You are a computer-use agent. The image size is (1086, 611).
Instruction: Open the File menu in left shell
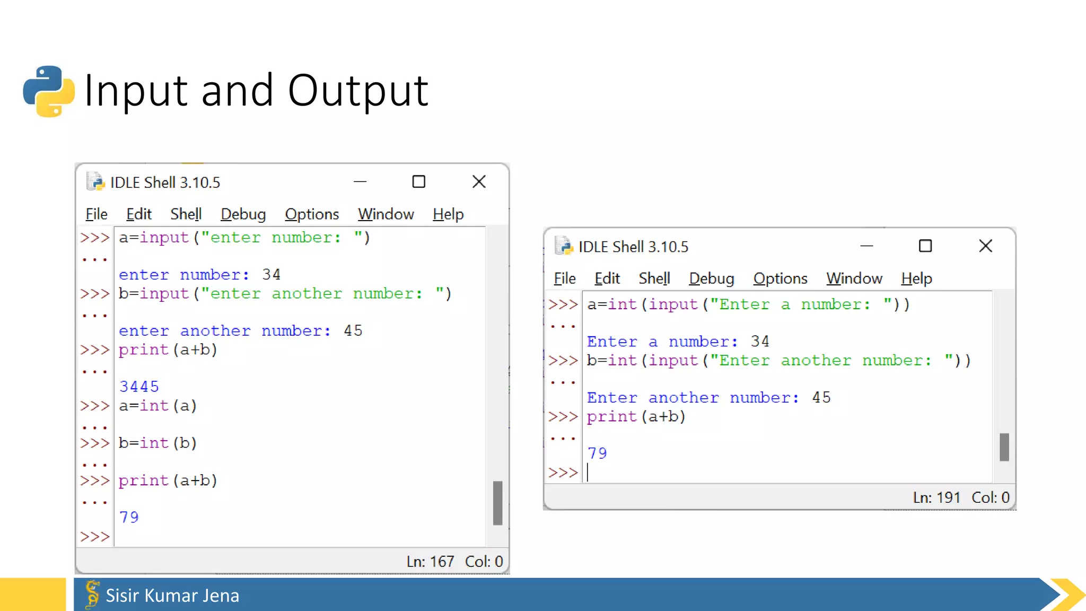[97, 214]
